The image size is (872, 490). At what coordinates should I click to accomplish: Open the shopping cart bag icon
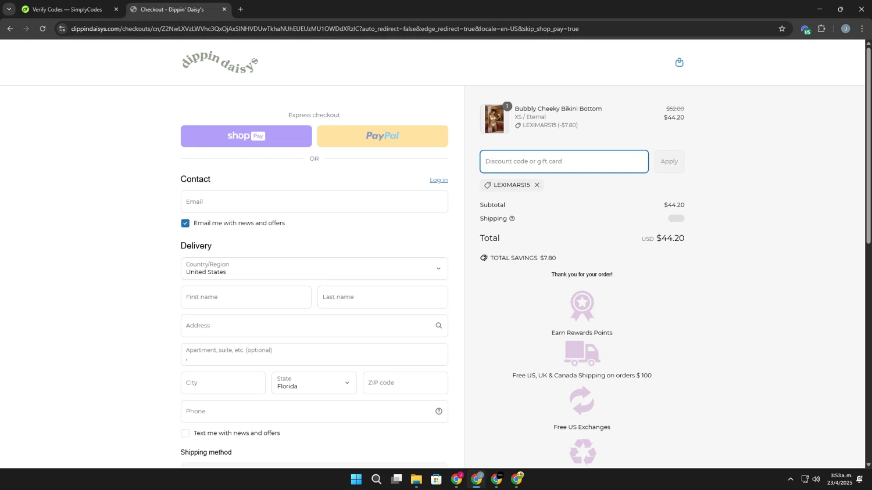point(679,62)
